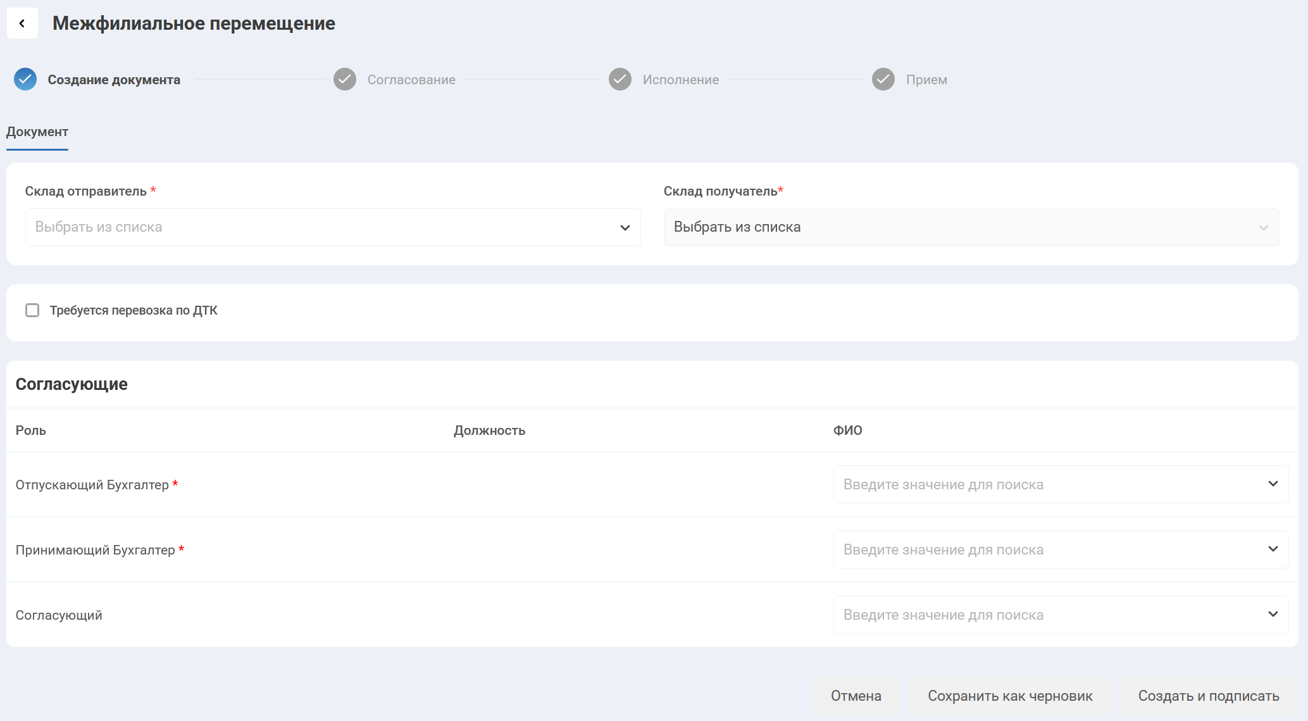Click the blue checkmark icon for Создание документа
The height and width of the screenshot is (721, 1308).
point(25,79)
